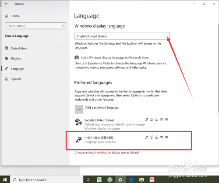Click display language feature icon in 中文 row
This screenshot has width=219, height=183.
click(147, 137)
